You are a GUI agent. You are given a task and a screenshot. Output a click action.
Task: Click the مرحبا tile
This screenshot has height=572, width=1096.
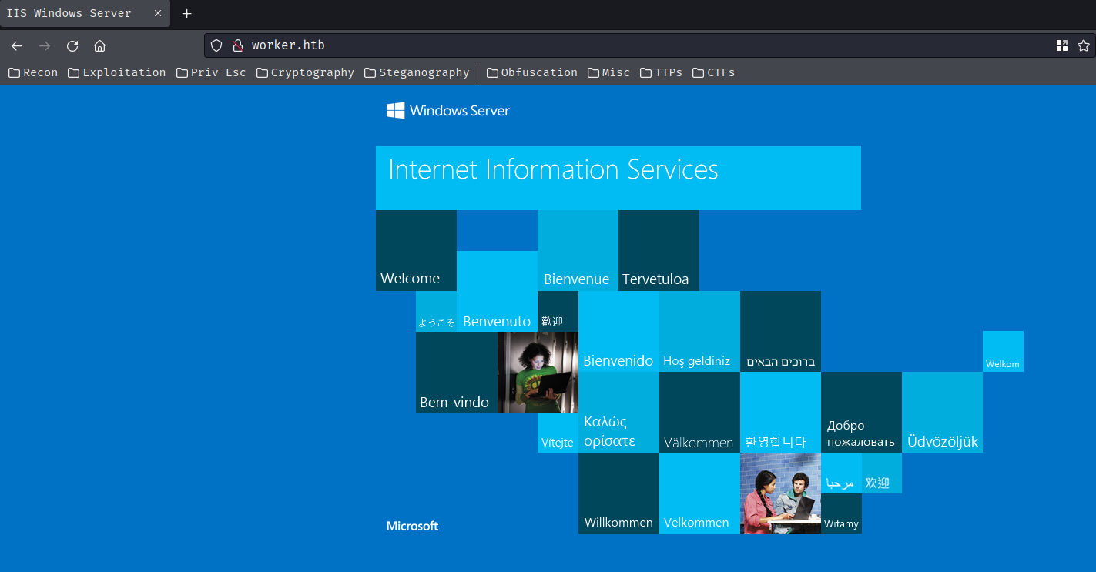pyautogui.click(x=841, y=473)
